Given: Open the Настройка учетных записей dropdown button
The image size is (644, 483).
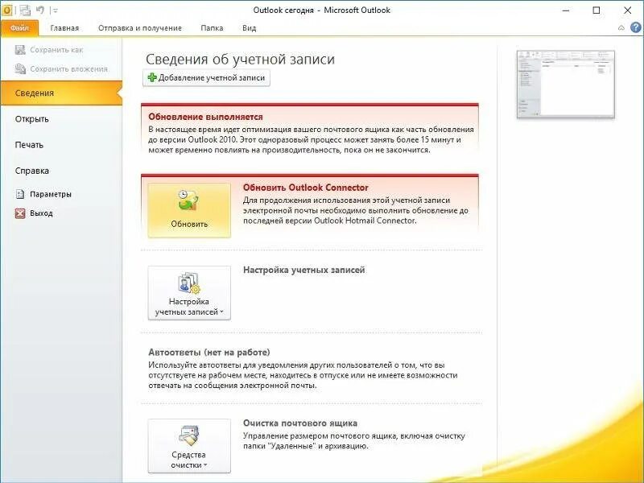Looking at the screenshot, I should click(189, 293).
